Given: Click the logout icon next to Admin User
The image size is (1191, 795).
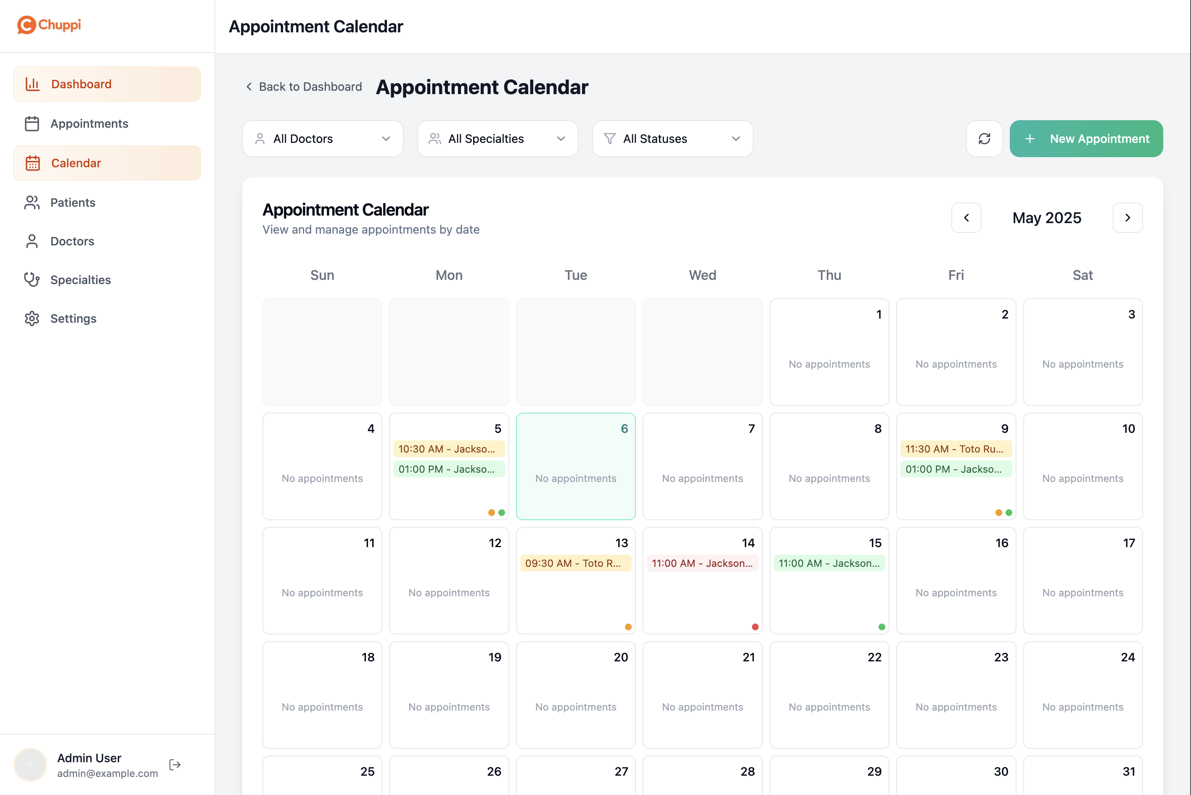Looking at the screenshot, I should pos(175,765).
